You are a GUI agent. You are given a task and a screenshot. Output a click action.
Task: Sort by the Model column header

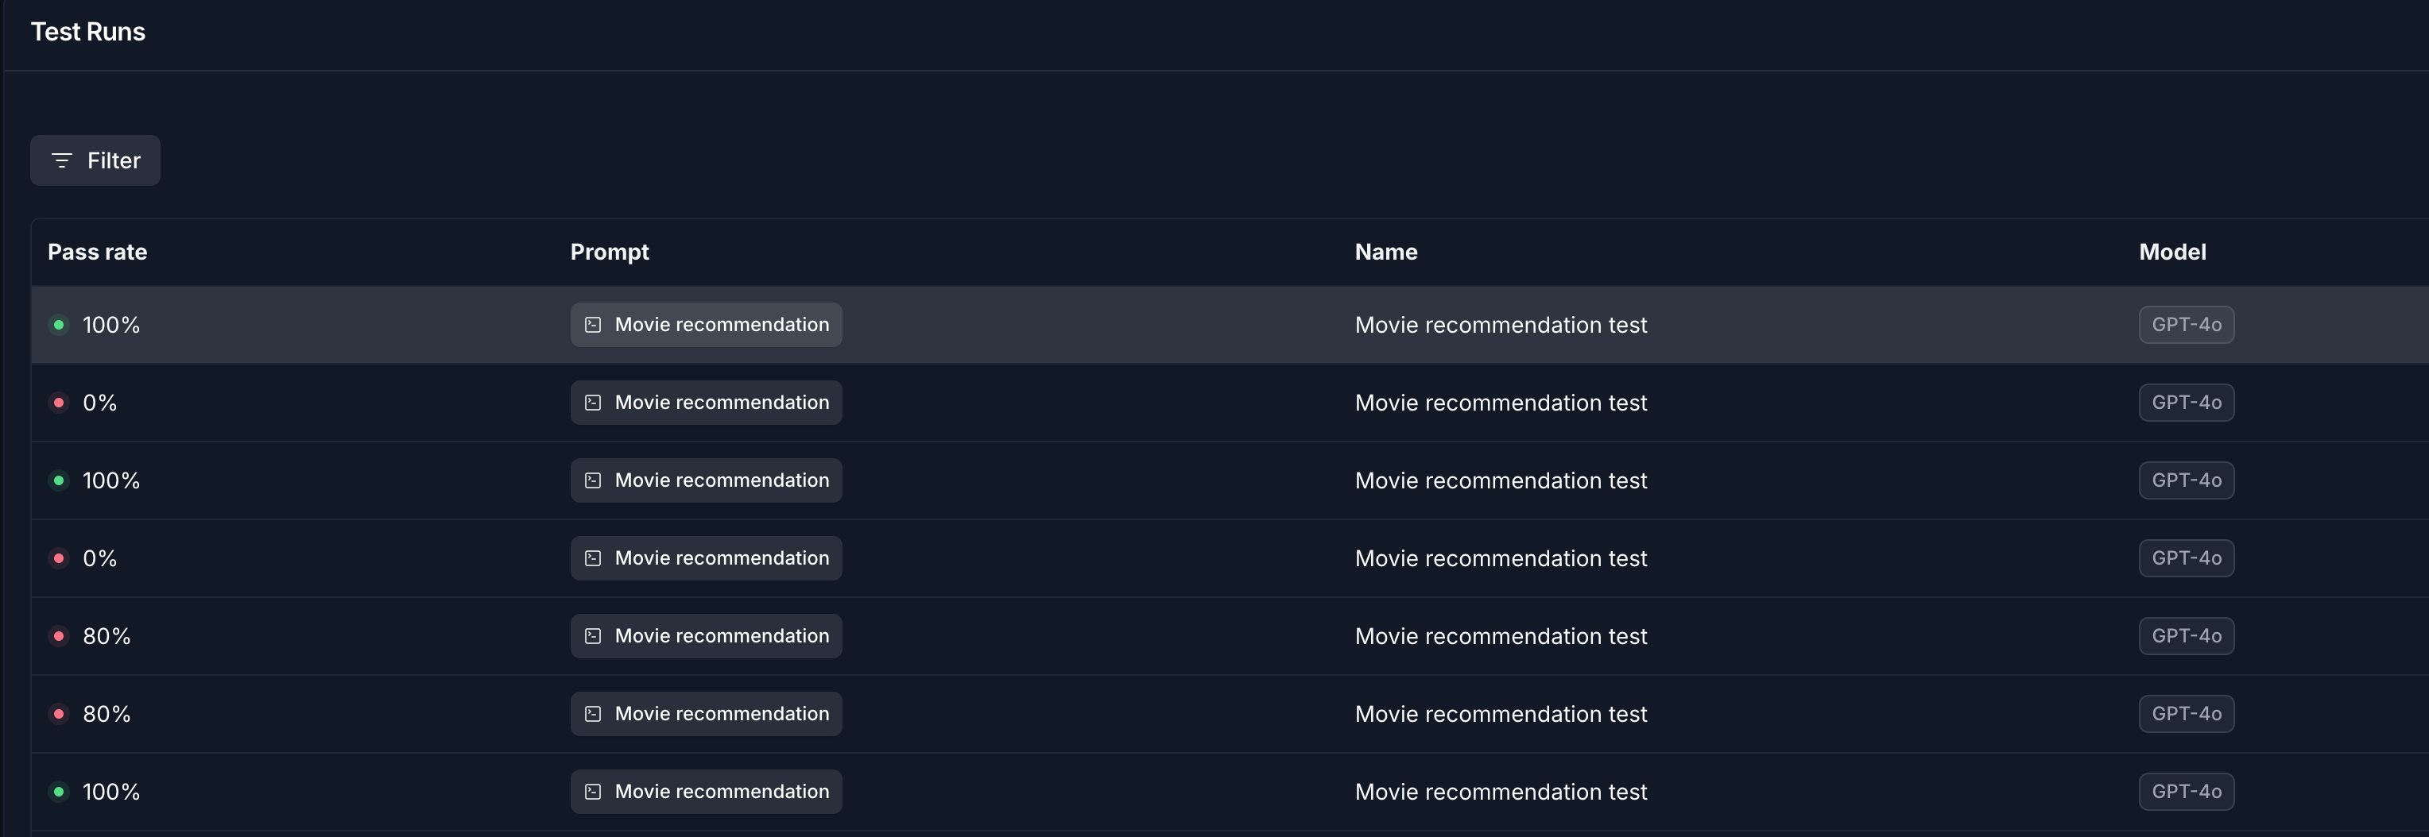[2171, 252]
